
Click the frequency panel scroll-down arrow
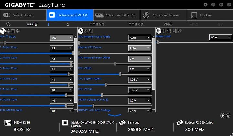click(75, 110)
